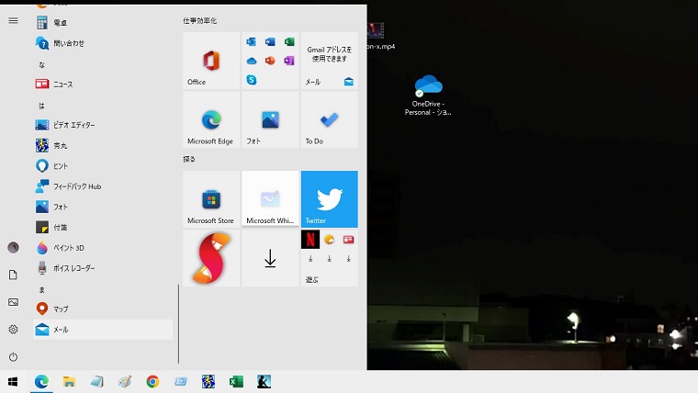This screenshot has height=393, width=698.
Task: Open Documents from the Start sidebar
Action: 14,275
